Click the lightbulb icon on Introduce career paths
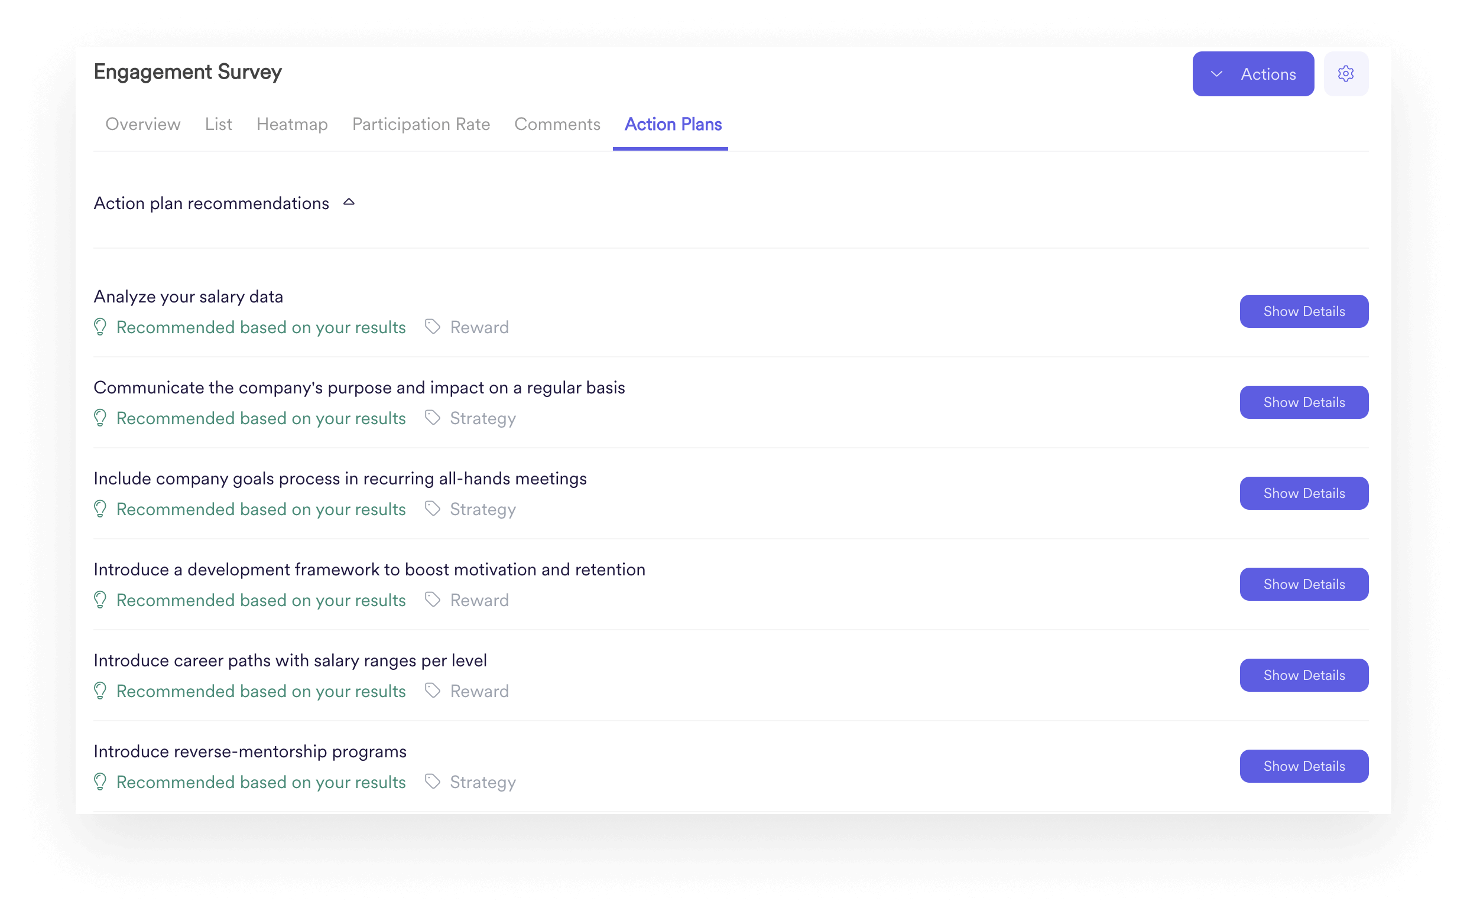Image resolution: width=1467 pixels, height=918 pixels. tap(100, 691)
